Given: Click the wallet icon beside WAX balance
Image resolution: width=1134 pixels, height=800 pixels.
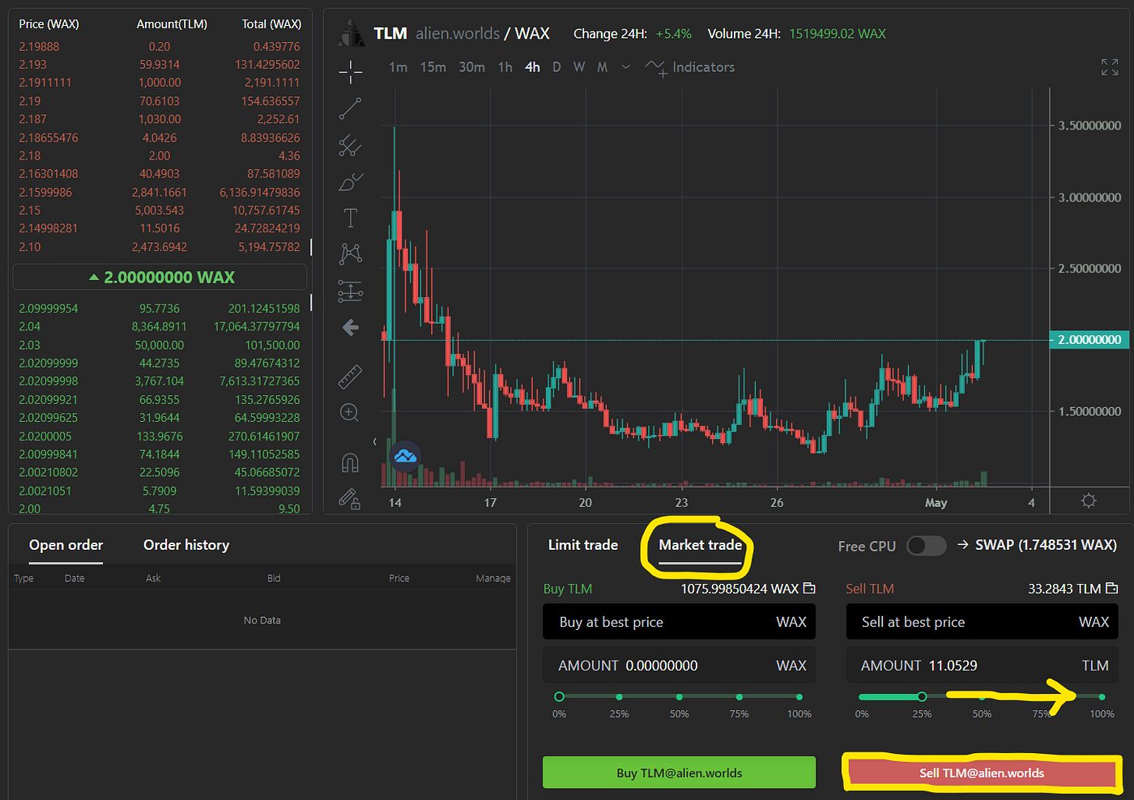Looking at the screenshot, I should click(x=809, y=588).
